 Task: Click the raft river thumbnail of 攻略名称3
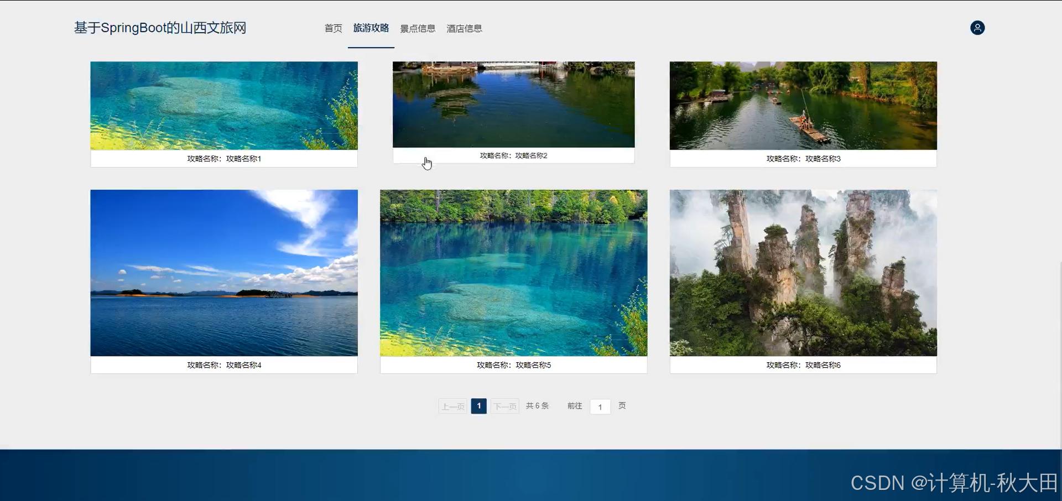[803, 105]
